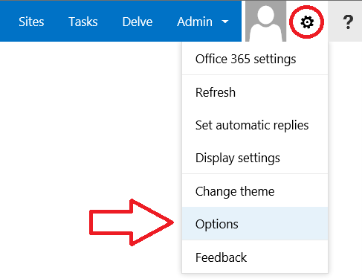This screenshot has width=362, height=279.
Task: Select the highlighted Options entry
Action: coord(255,223)
